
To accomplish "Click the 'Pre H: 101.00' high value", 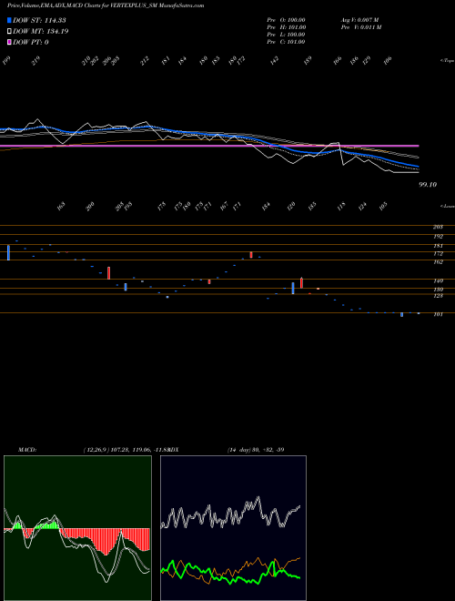I will click(286, 26).
